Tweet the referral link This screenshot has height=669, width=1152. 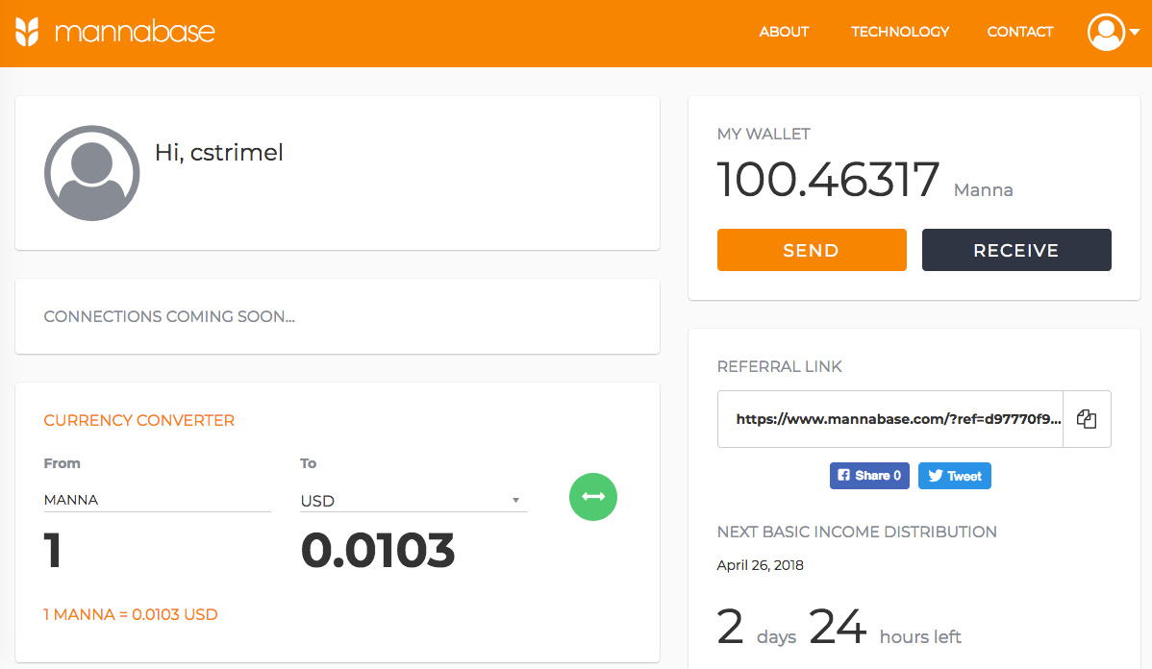click(x=954, y=476)
